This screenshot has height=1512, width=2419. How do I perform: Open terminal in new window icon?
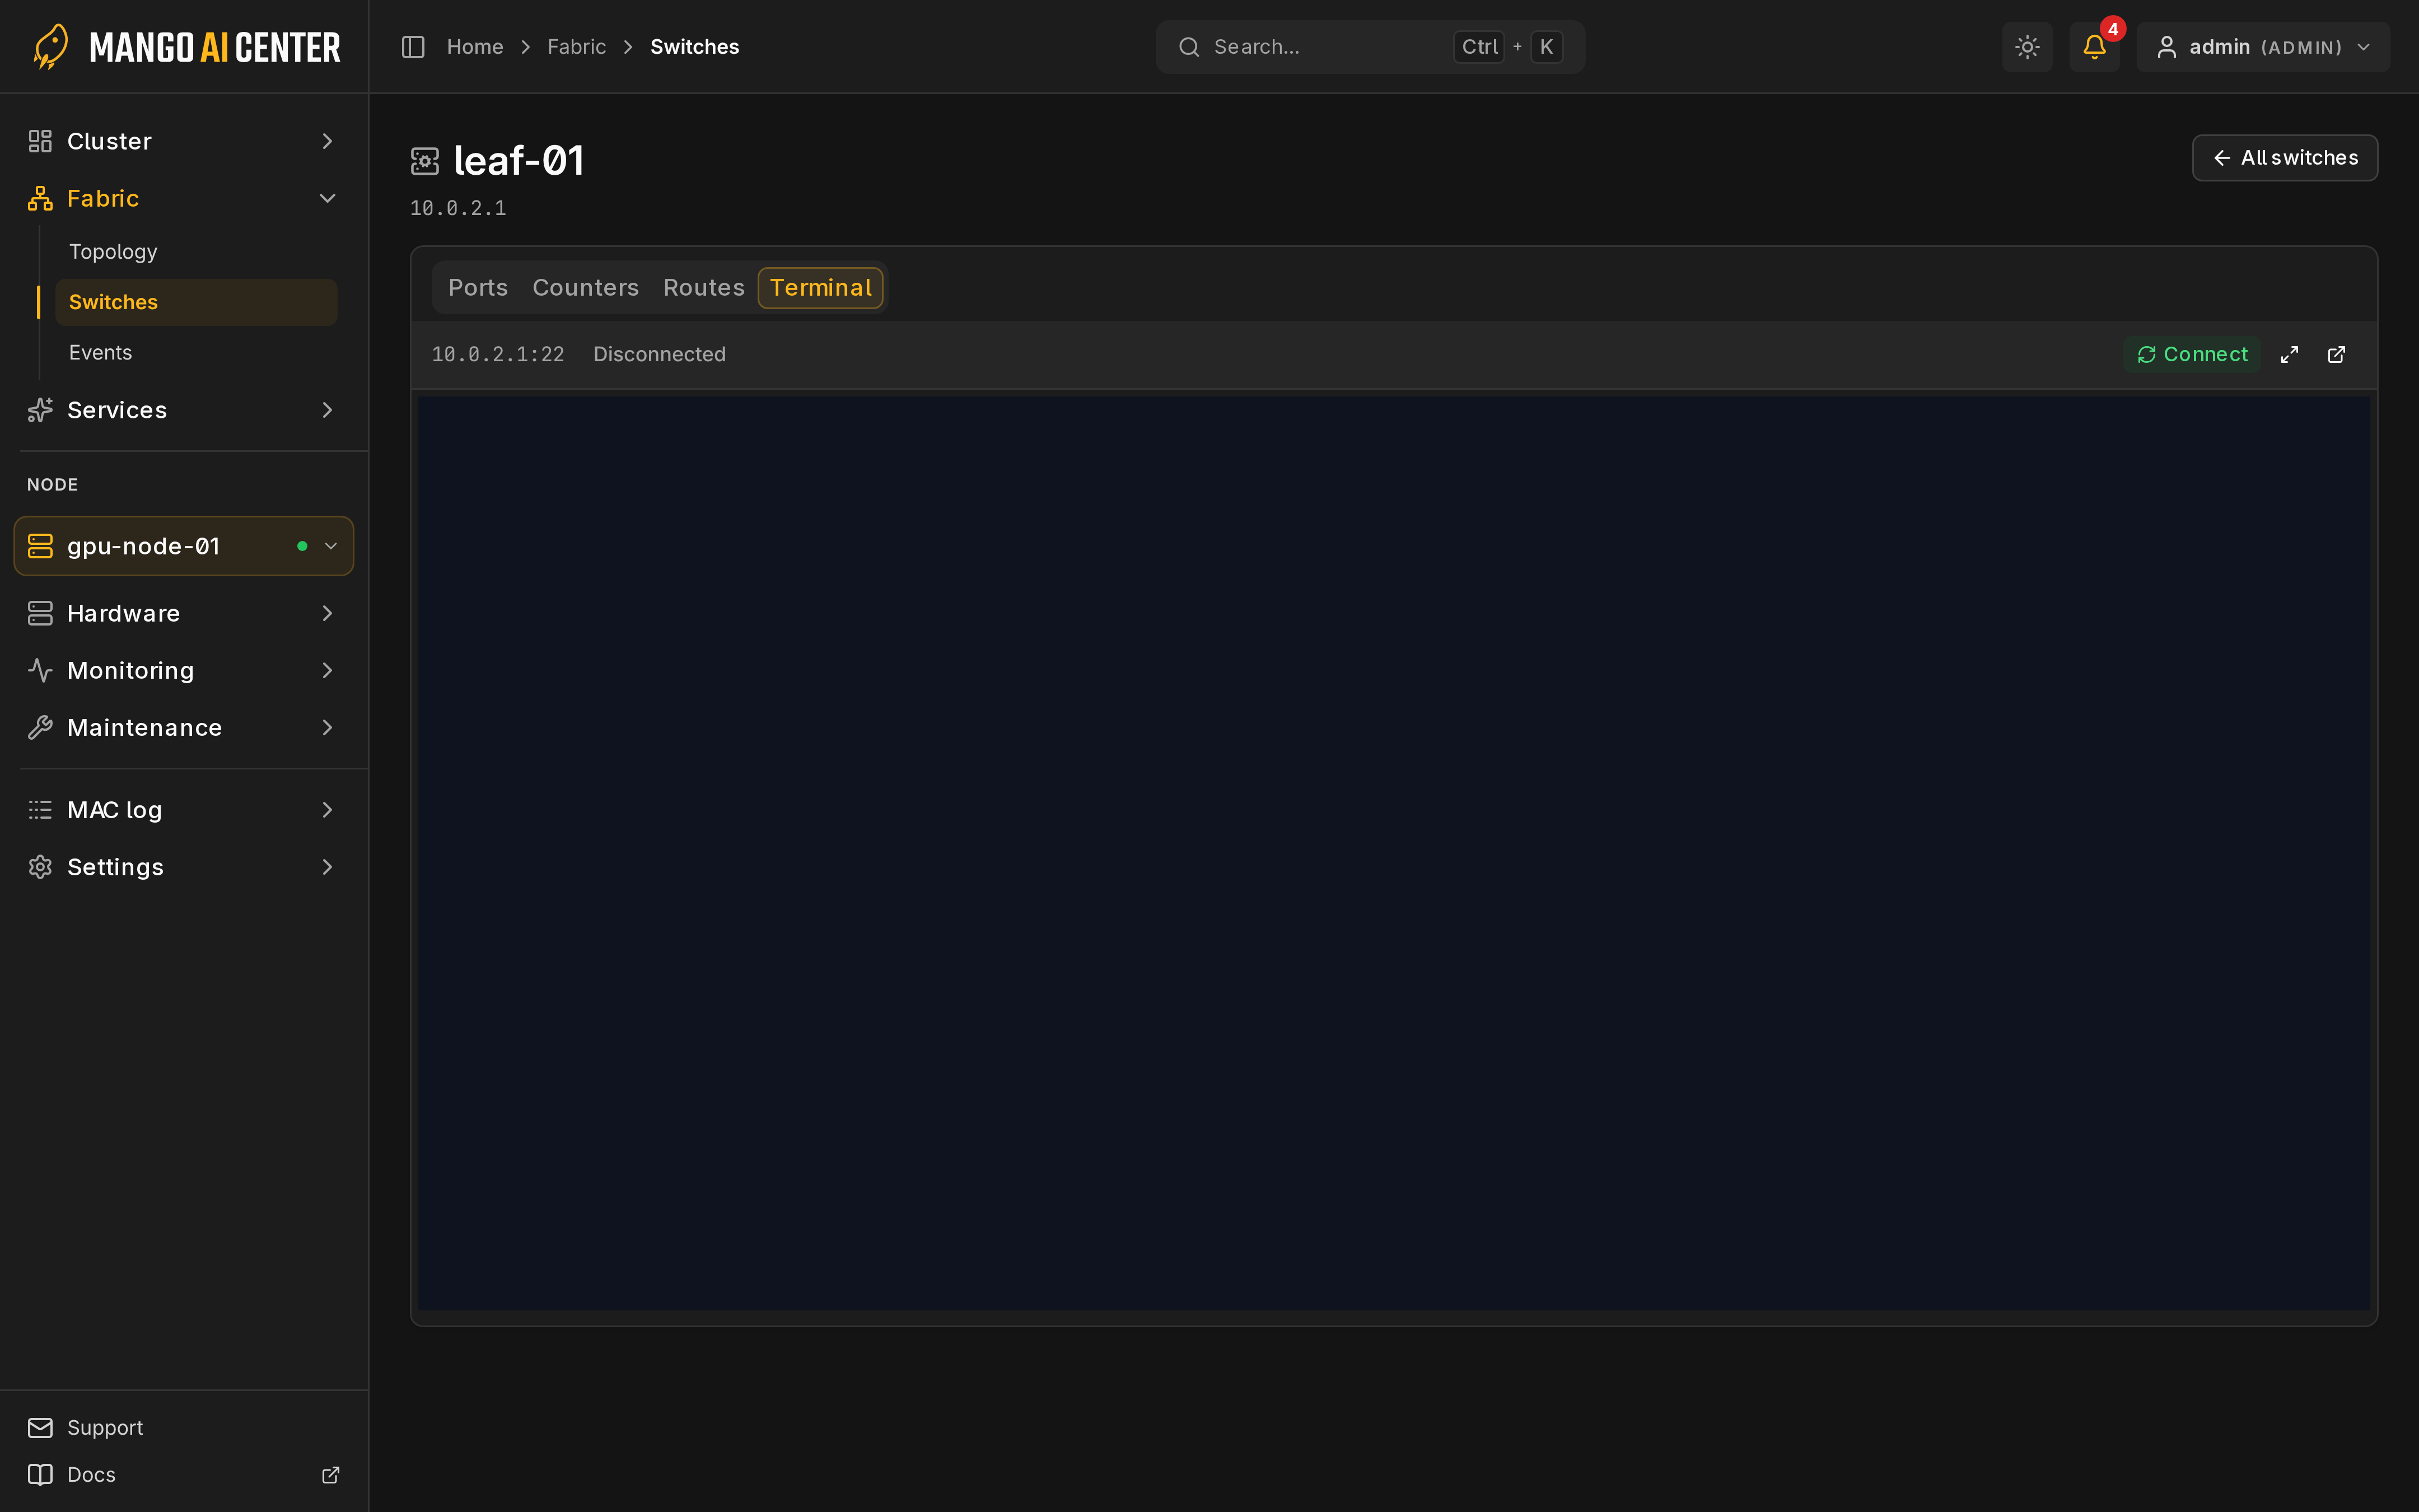(2336, 355)
